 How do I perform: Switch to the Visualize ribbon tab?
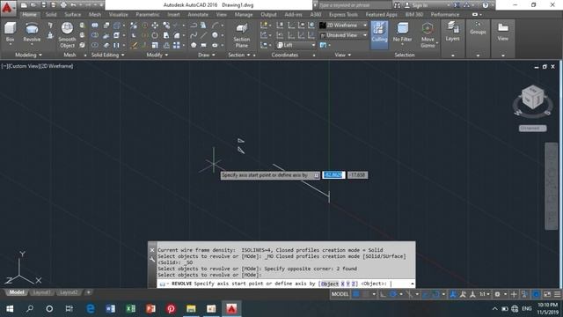point(119,14)
